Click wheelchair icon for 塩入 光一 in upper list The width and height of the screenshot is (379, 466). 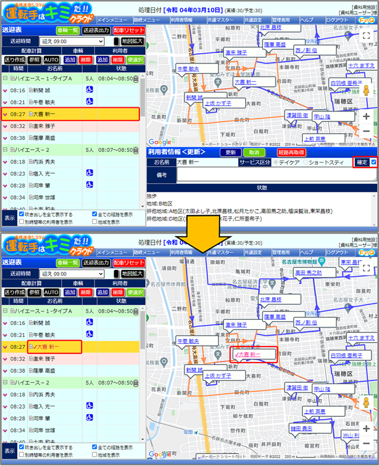[90, 173]
